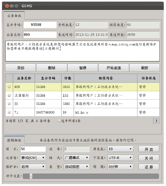Click the 开启 button
Screen dimensions: 166x186
tap(149, 149)
